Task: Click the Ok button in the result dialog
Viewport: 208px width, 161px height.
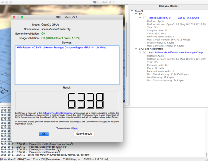Action: click(x=44, y=134)
